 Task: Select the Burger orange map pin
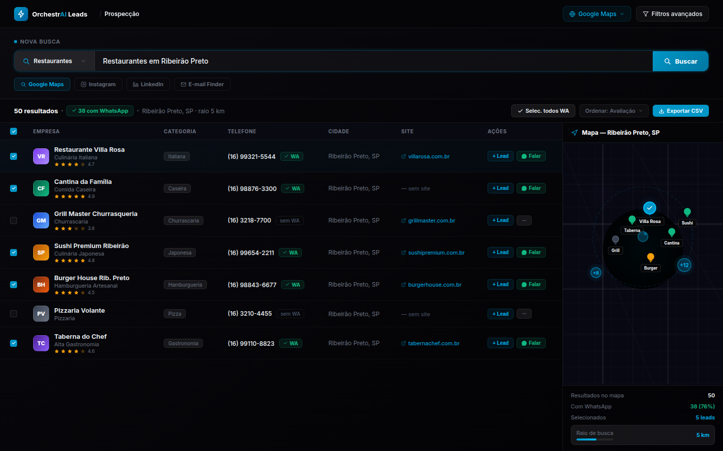pos(651,258)
